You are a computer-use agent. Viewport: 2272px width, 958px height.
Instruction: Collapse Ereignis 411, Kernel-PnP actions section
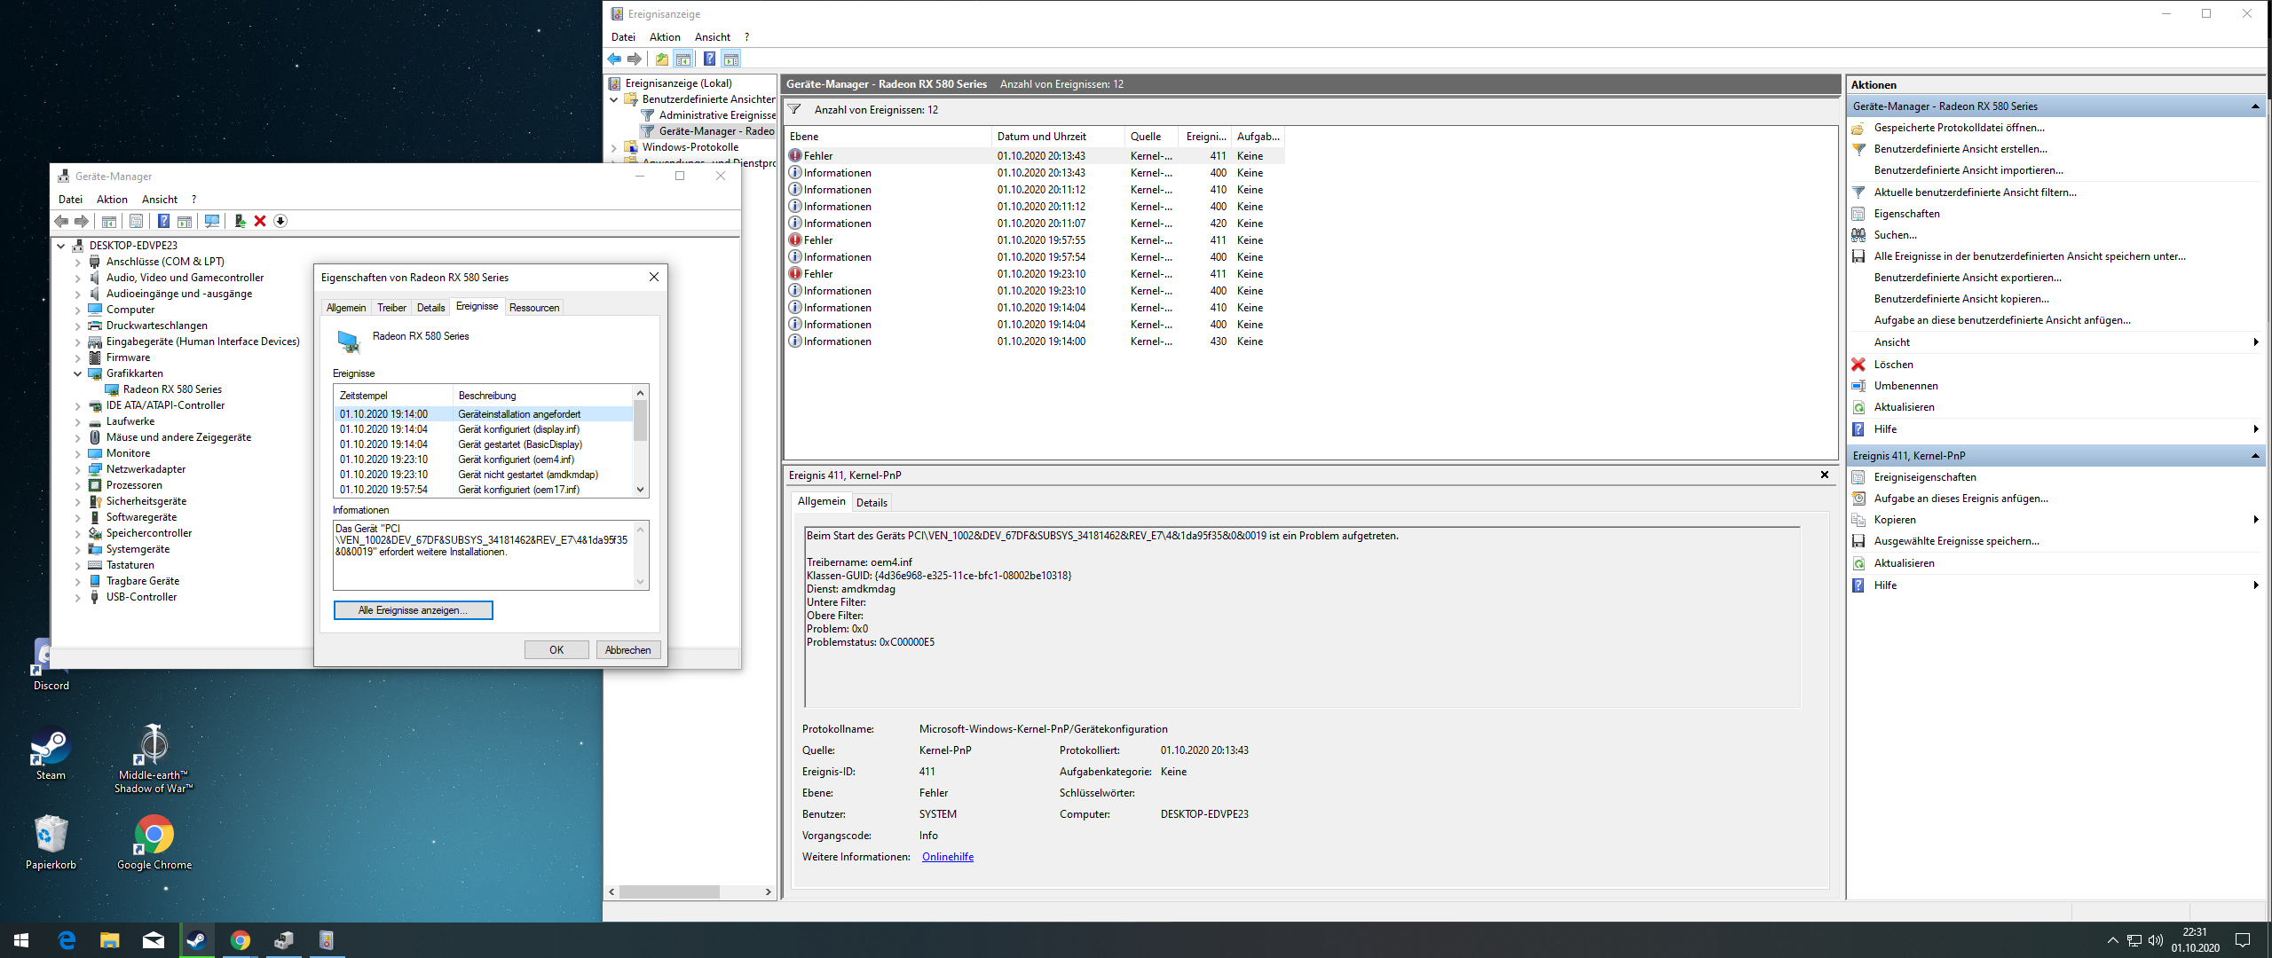pyautogui.click(x=2255, y=456)
